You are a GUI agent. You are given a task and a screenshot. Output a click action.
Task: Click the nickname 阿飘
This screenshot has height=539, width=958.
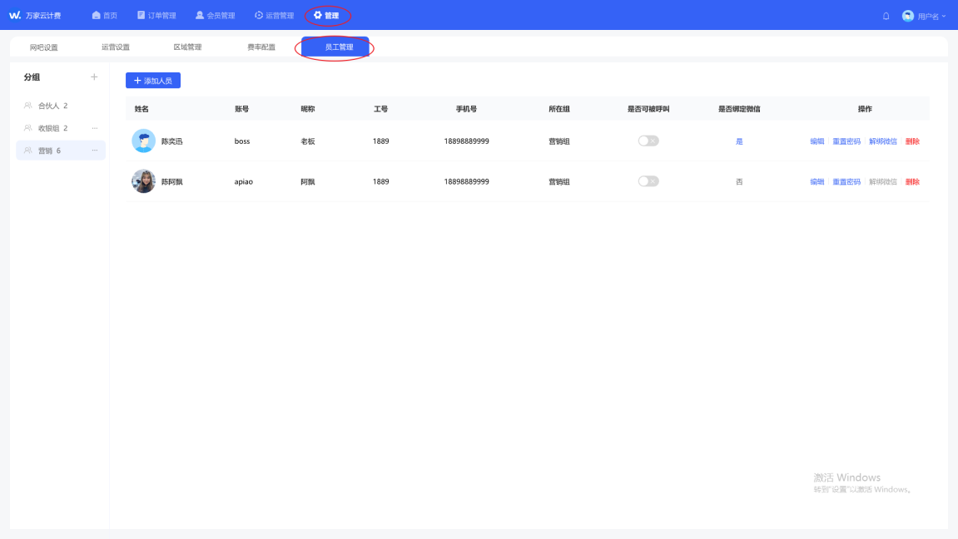click(x=307, y=182)
